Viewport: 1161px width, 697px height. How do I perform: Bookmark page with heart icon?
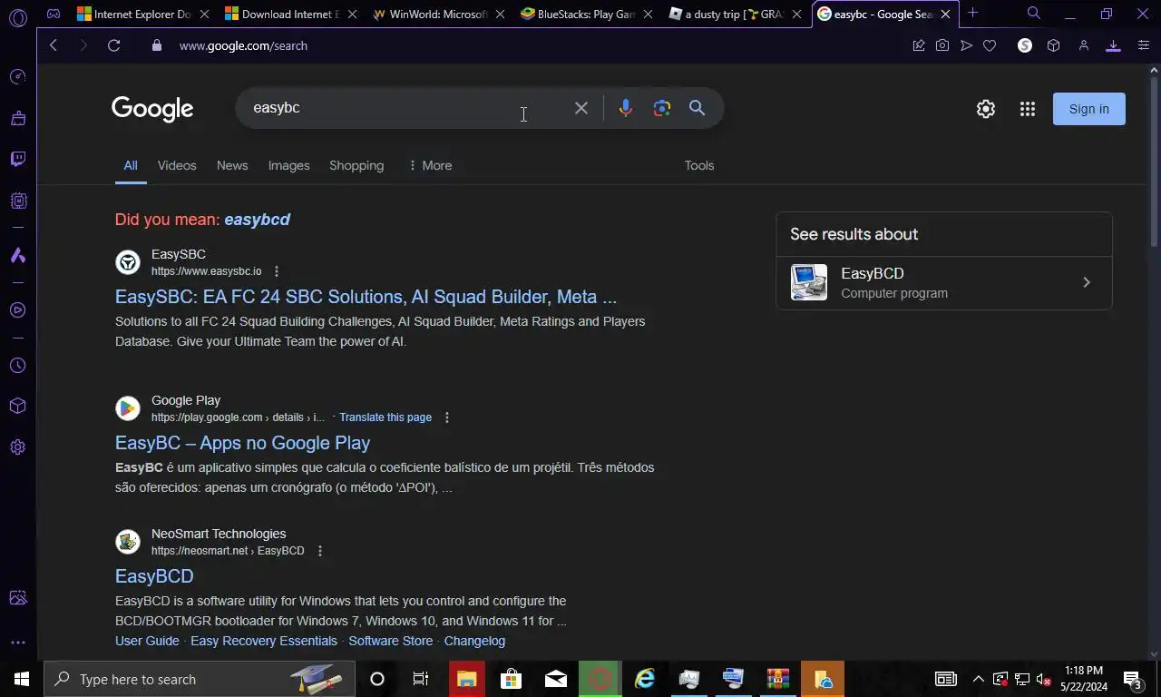990,45
